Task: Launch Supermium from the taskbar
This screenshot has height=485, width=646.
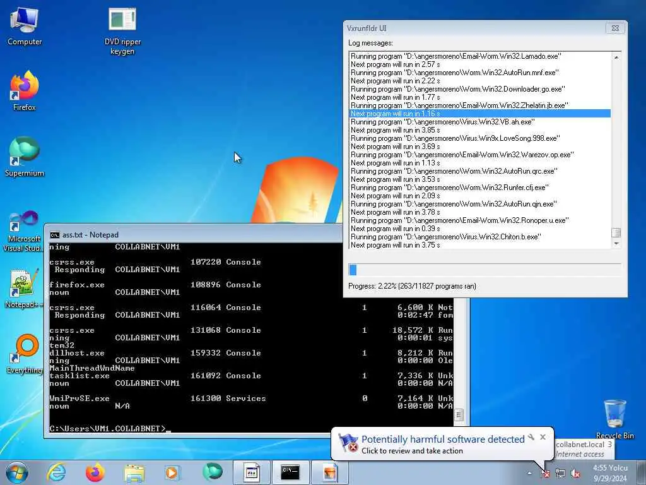Action: (x=212, y=472)
